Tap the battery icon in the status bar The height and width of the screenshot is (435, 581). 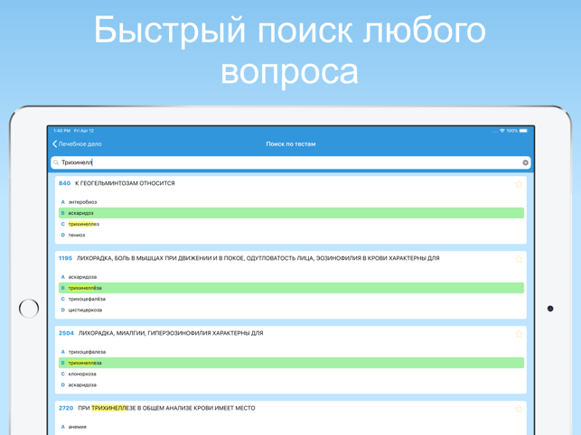click(524, 131)
